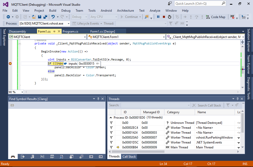Click the Save All icon

(x=45, y=17)
